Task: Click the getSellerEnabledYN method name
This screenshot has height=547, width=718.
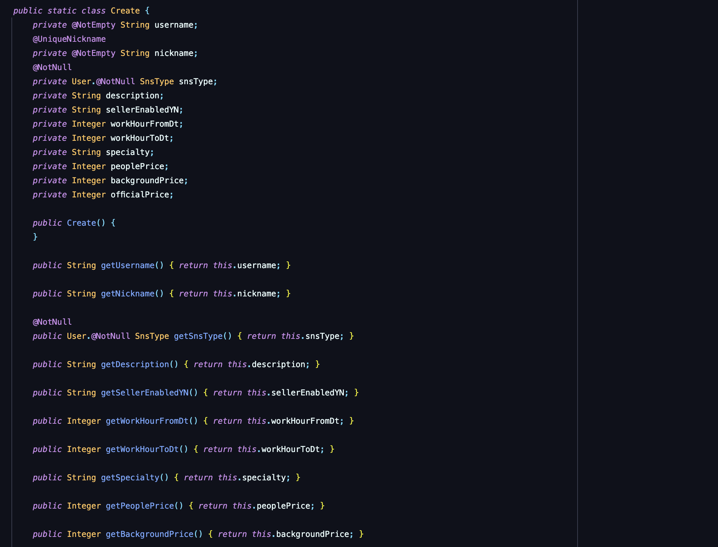Action: click(x=144, y=393)
